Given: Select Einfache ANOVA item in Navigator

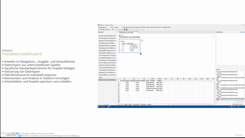Looking at the screenshot, I should [x=107, y=75].
